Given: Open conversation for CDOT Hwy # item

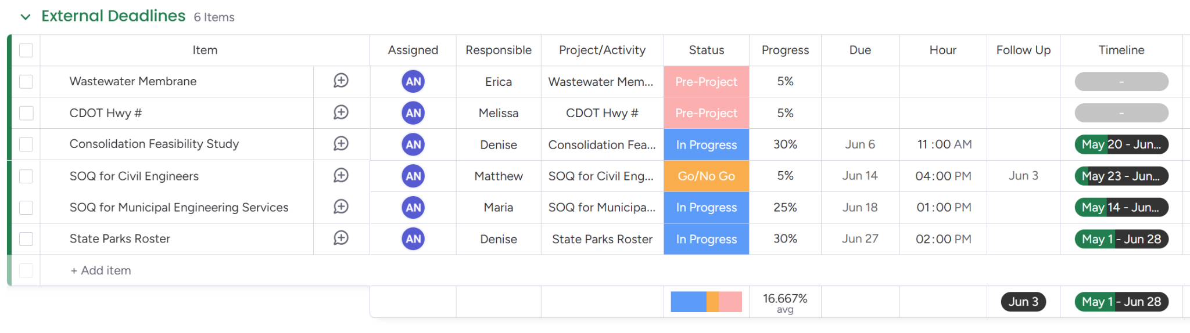Looking at the screenshot, I should pos(341,113).
